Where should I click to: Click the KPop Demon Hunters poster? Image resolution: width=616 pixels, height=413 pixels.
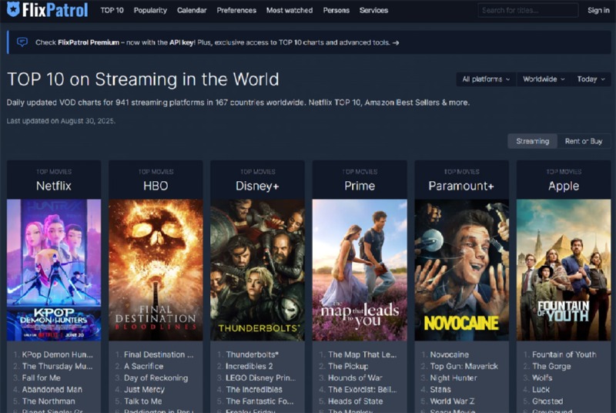[54, 270]
